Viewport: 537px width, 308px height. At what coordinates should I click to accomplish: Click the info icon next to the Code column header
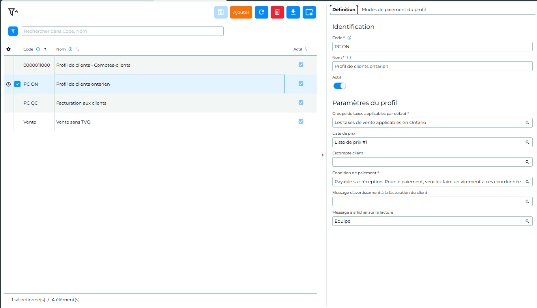[38, 49]
